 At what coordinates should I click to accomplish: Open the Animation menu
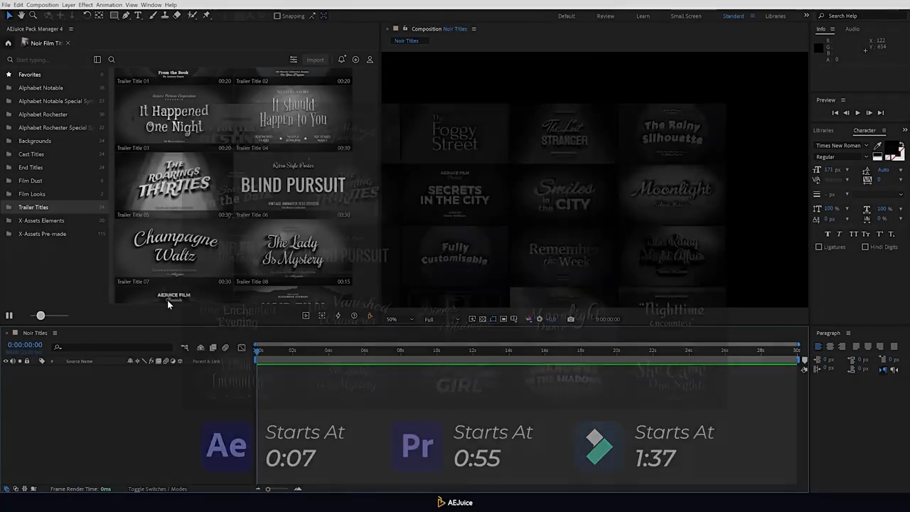tap(109, 5)
